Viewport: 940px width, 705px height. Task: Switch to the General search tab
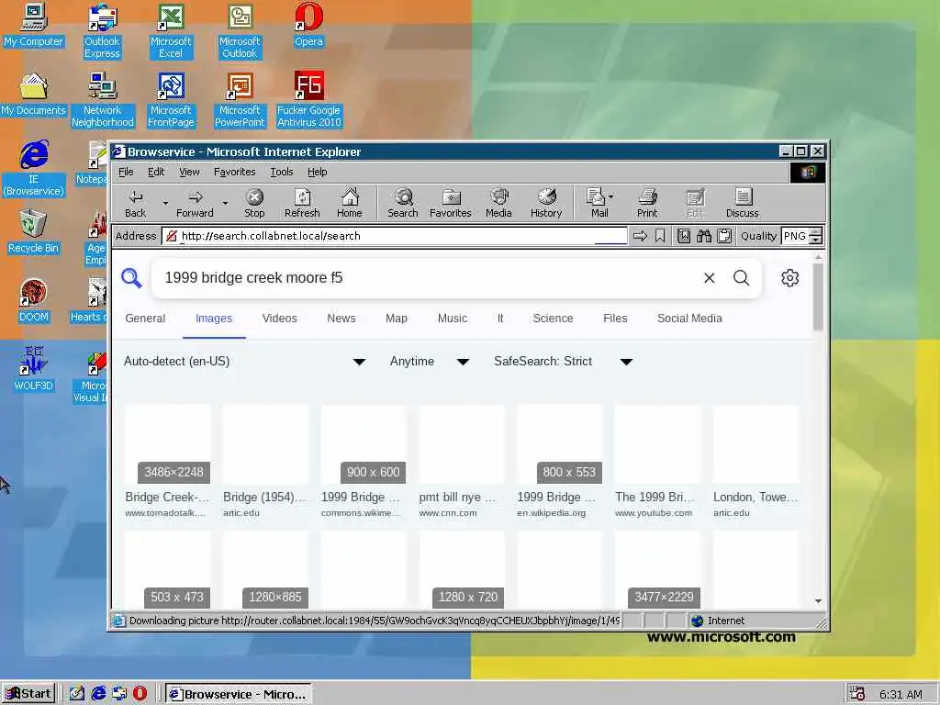coord(145,319)
